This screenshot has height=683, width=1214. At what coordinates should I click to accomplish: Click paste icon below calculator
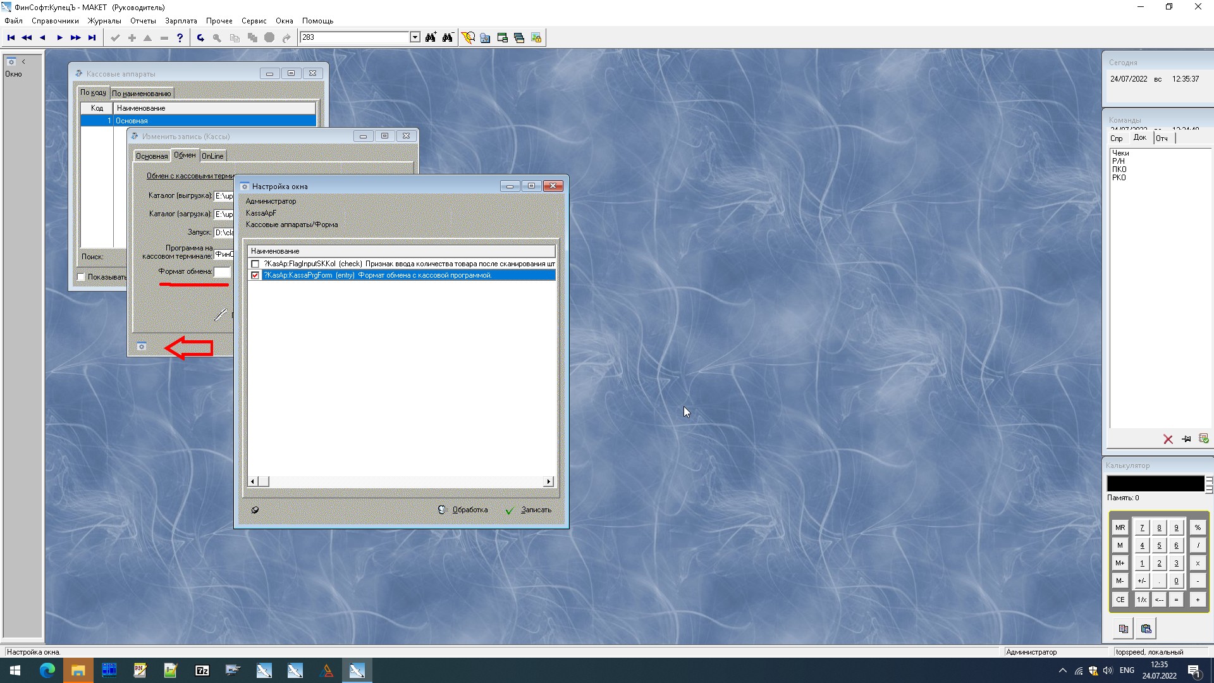1146,629
